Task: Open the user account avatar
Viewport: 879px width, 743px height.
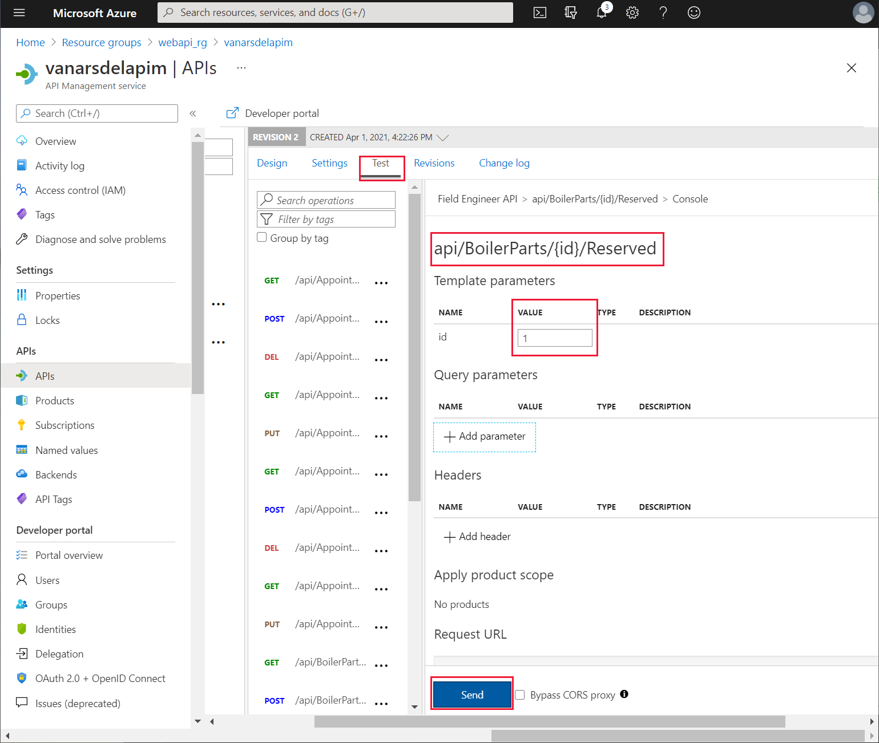Action: pos(862,13)
